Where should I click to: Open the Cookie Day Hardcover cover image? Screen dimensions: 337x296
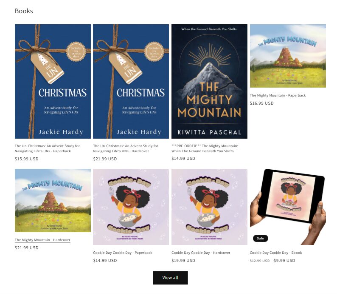pos(209,207)
